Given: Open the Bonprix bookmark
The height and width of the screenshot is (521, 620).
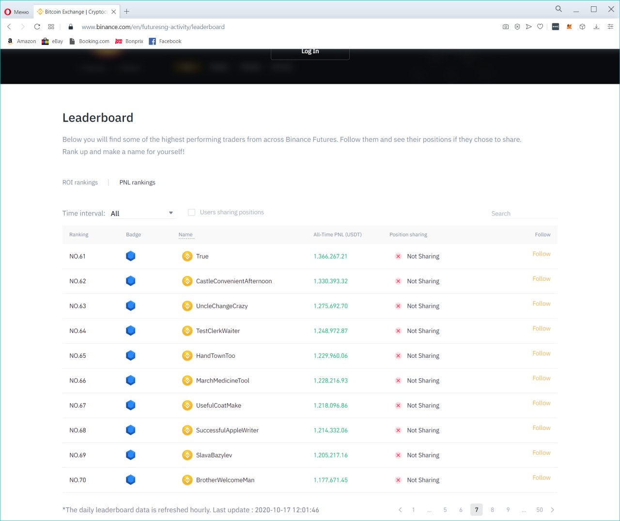Looking at the screenshot, I should point(129,41).
